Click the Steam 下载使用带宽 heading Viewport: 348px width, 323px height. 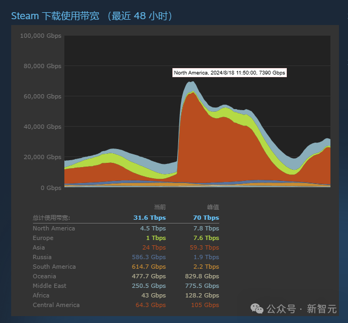(x=92, y=16)
